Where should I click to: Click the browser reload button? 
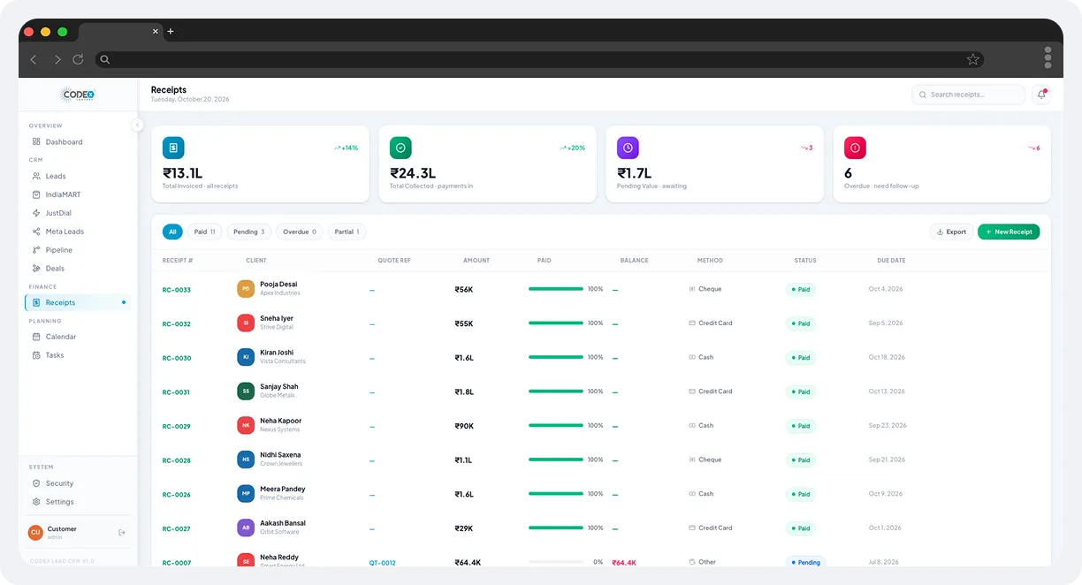tap(78, 59)
